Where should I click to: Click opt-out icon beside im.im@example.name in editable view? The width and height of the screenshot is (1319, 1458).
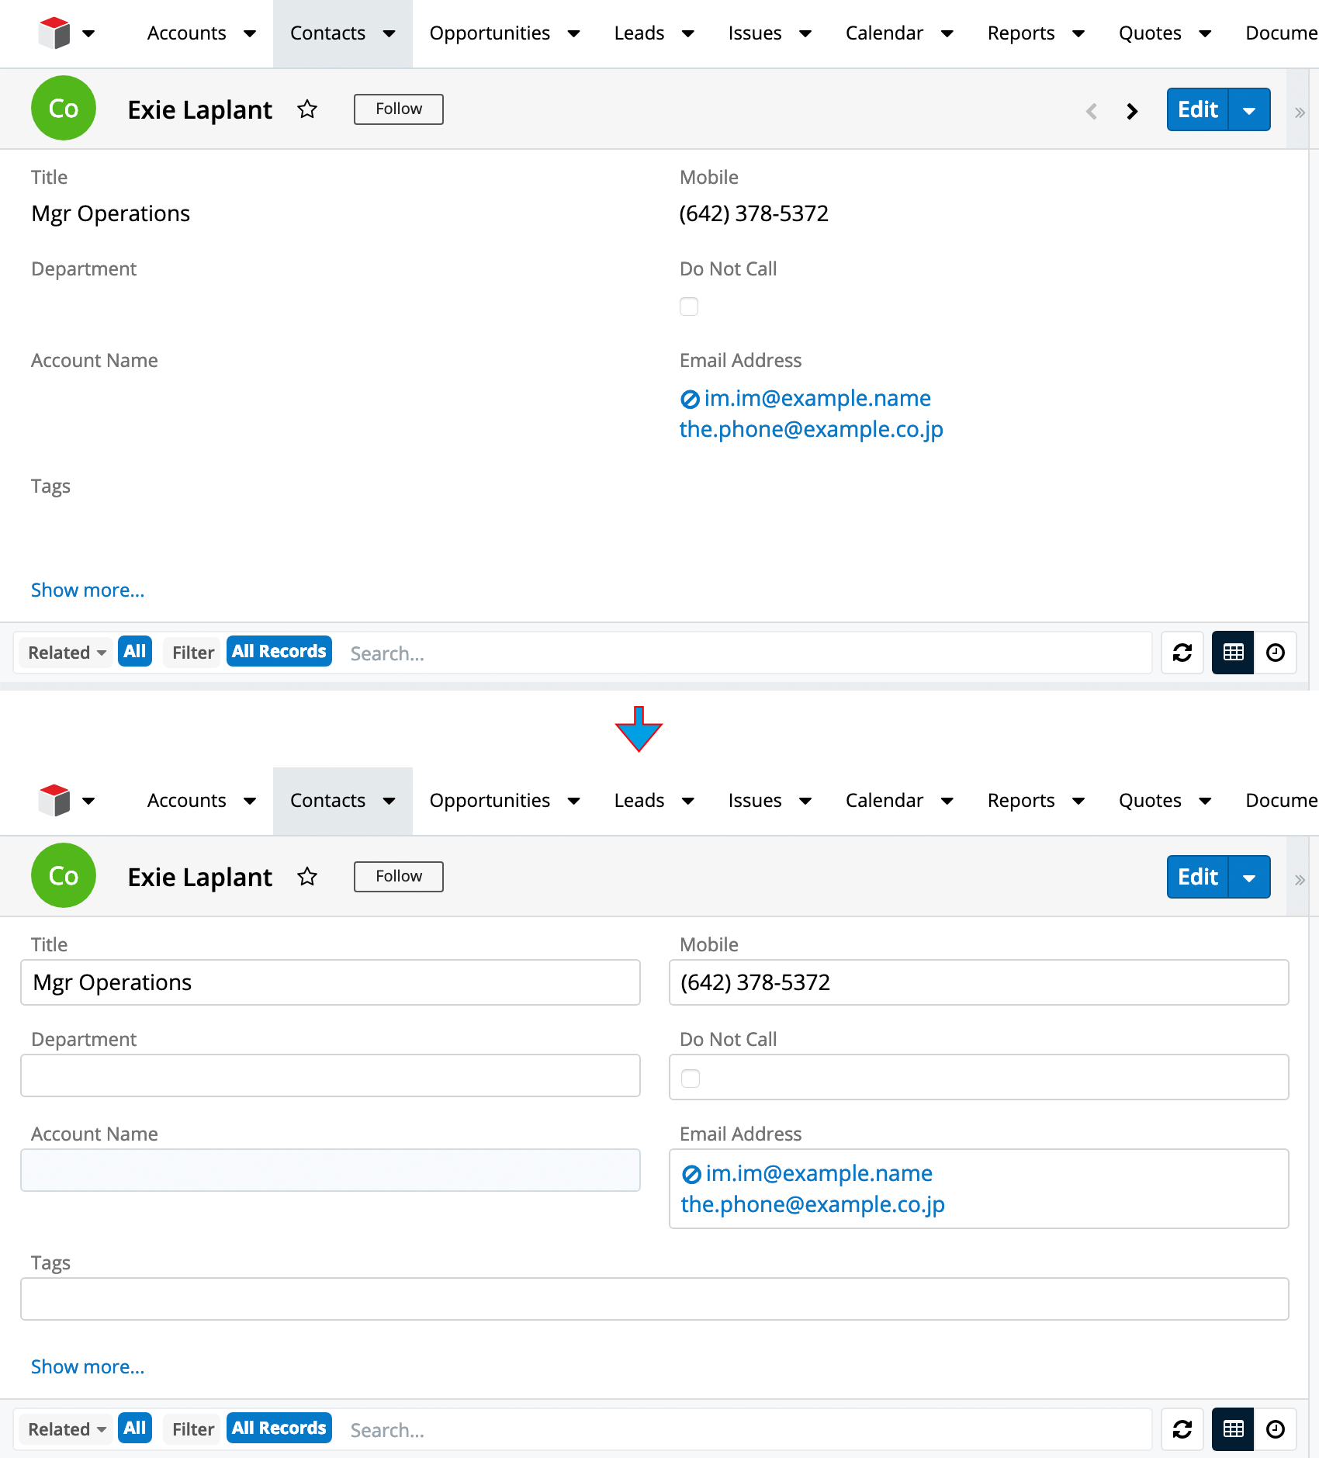(691, 1175)
